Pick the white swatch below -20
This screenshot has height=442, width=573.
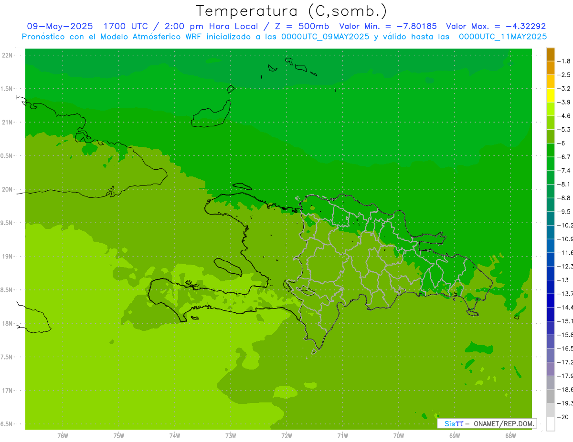551,424
